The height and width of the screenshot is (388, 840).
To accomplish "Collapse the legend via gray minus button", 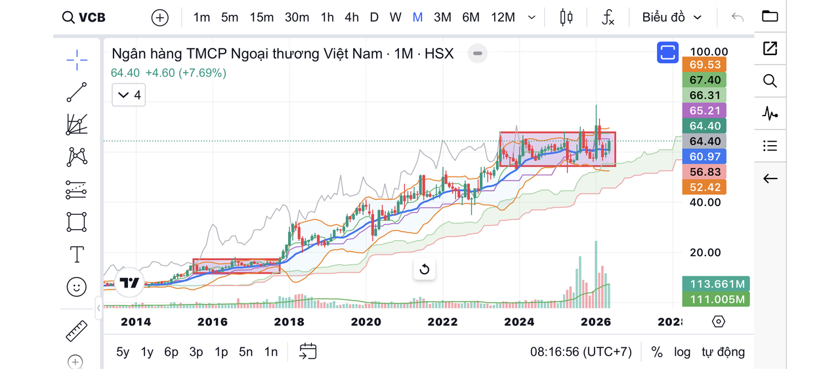I will tap(478, 54).
